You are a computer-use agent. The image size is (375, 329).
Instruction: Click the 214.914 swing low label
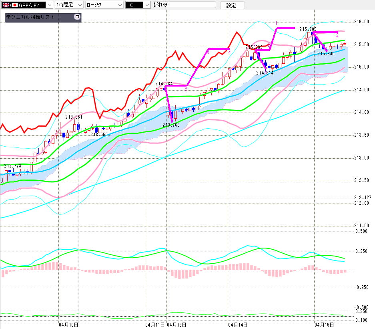coord(265,73)
